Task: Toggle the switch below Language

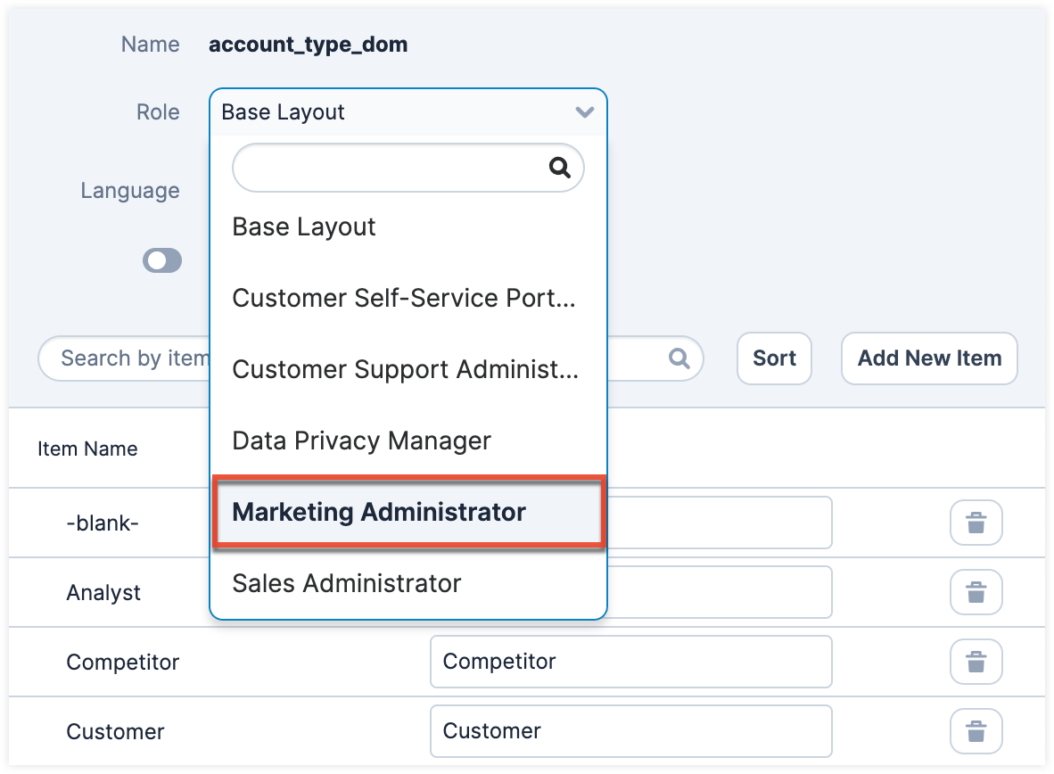Action: 162,260
